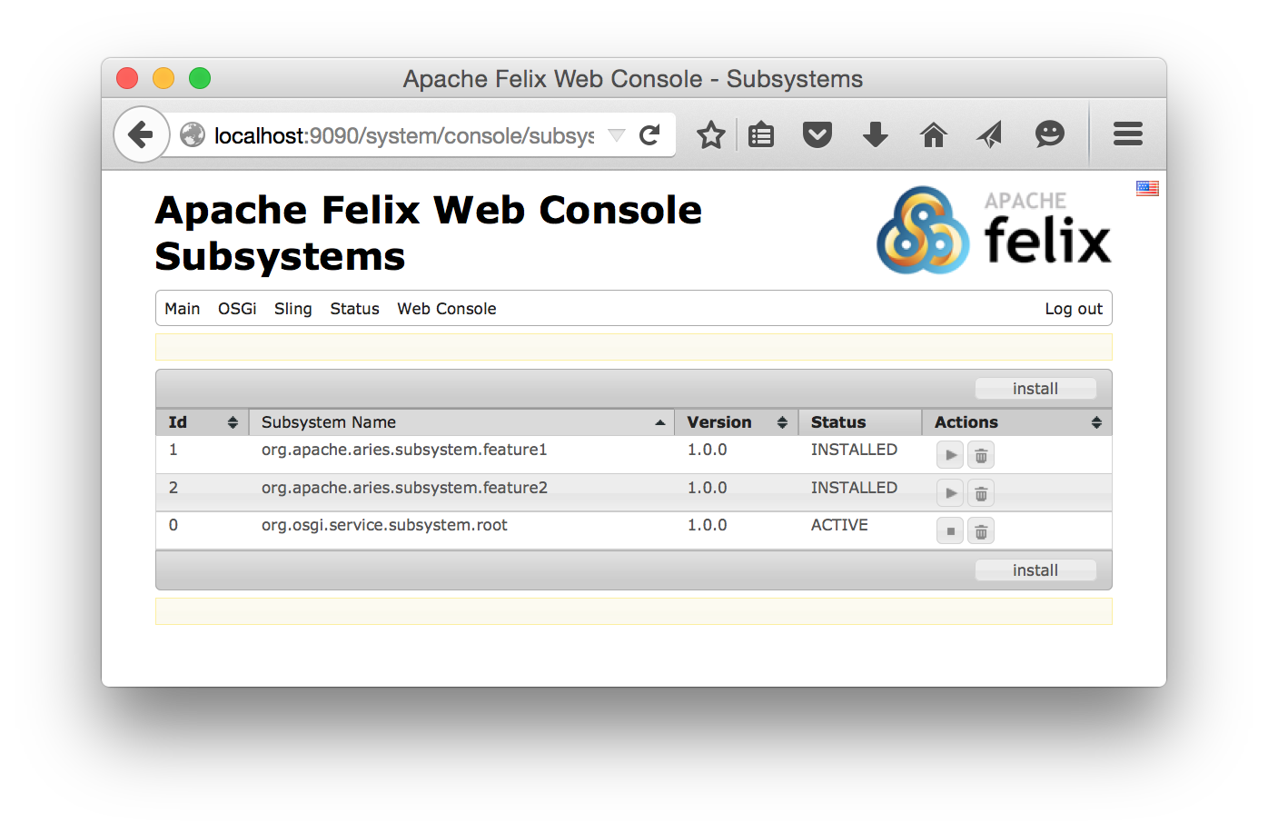The width and height of the screenshot is (1268, 832).
Task: Open the OSGi menu
Action: tap(237, 309)
